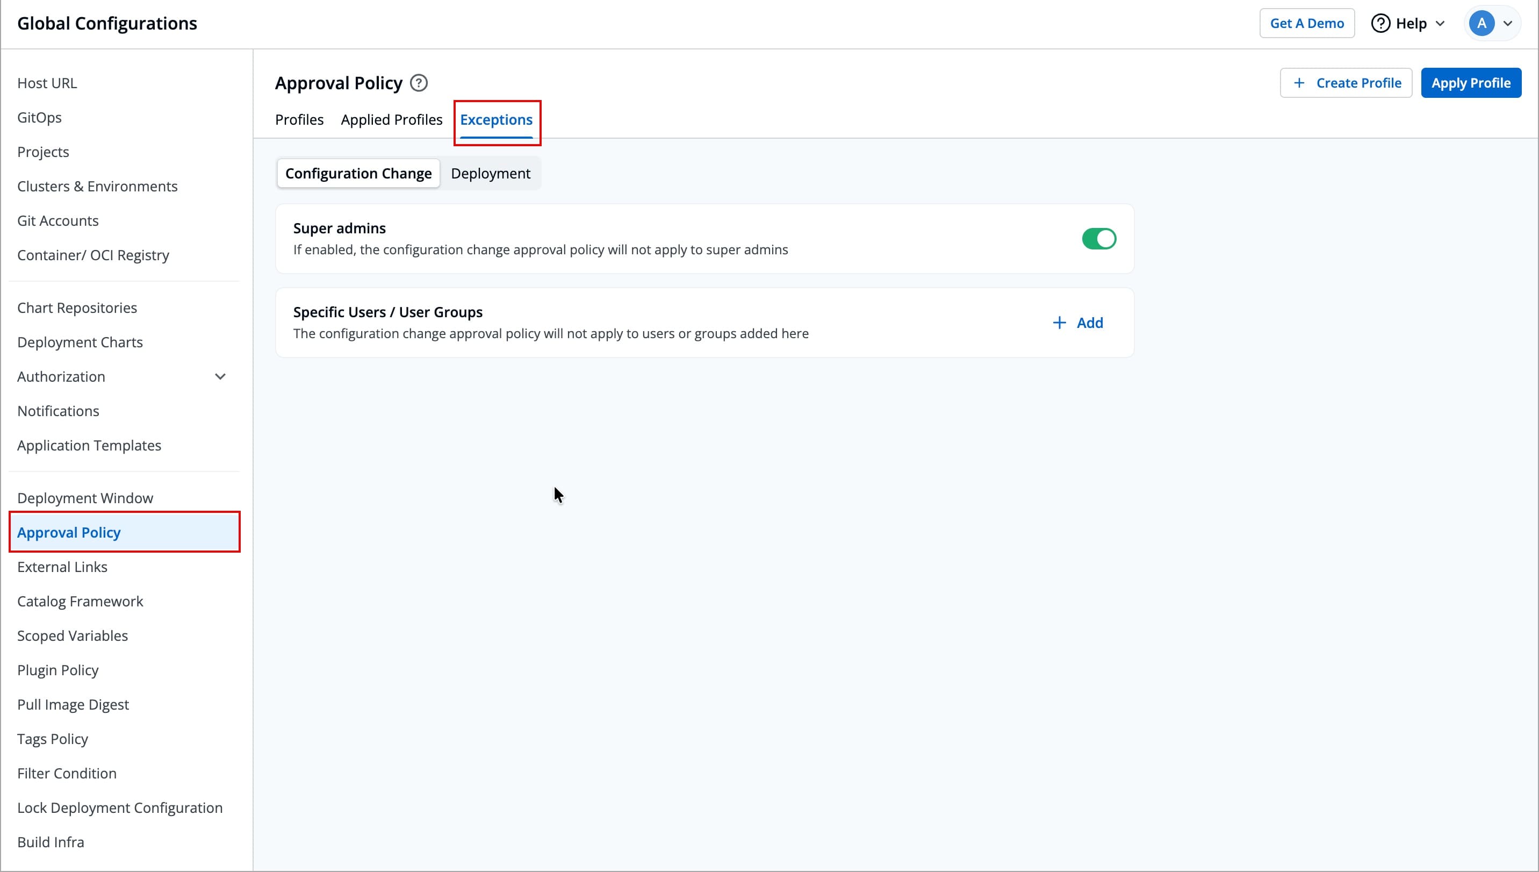
Task: Click the plus icon beside Add
Action: [x=1059, y=323]
